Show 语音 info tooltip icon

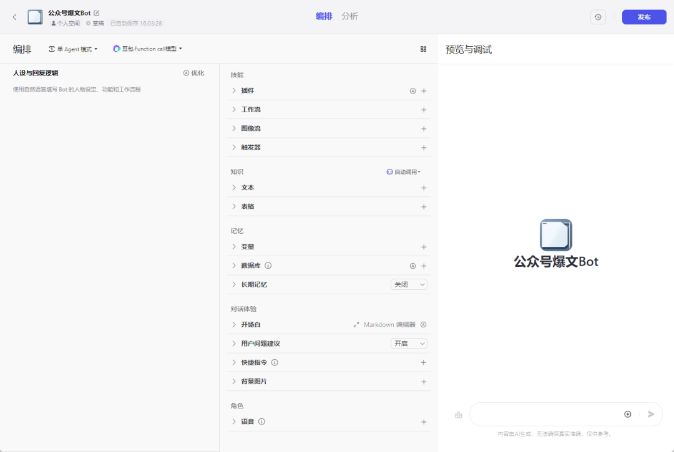261,421
